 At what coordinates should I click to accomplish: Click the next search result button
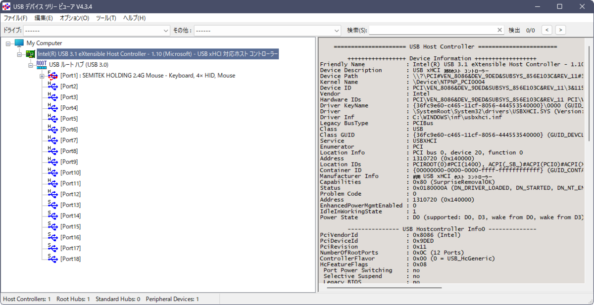560,30
